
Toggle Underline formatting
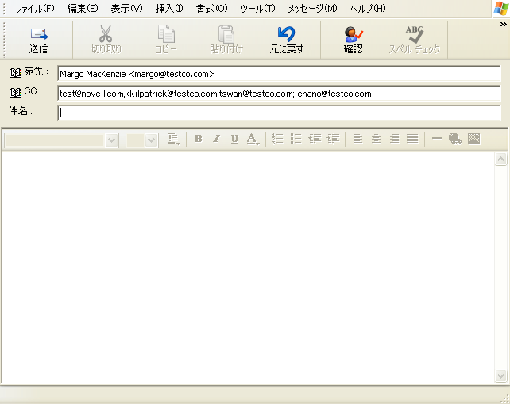[234, 139]
